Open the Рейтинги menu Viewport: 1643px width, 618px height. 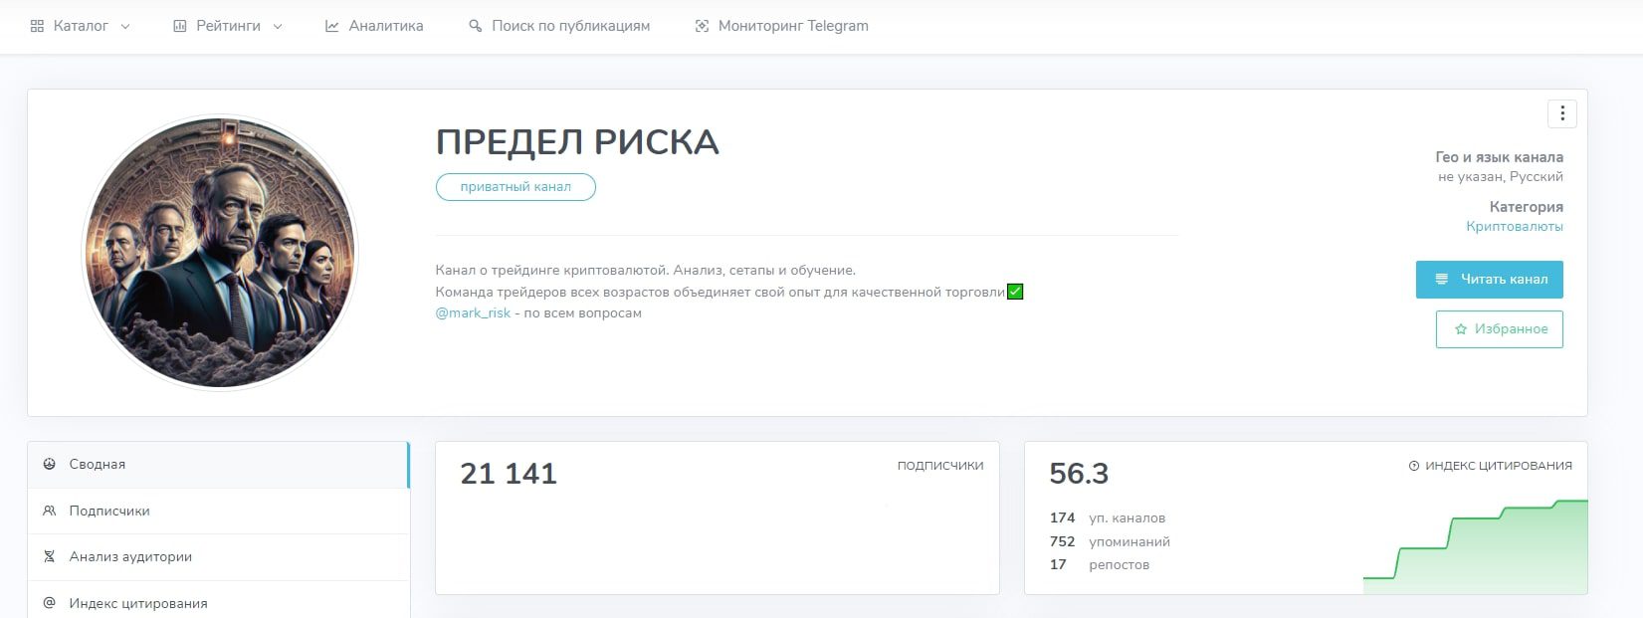pyautogui.click(x=228, y=27)
